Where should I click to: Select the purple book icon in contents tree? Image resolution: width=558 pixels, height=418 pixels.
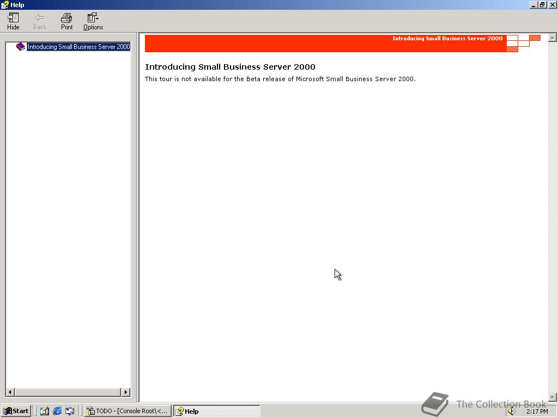tap(21, 47)
